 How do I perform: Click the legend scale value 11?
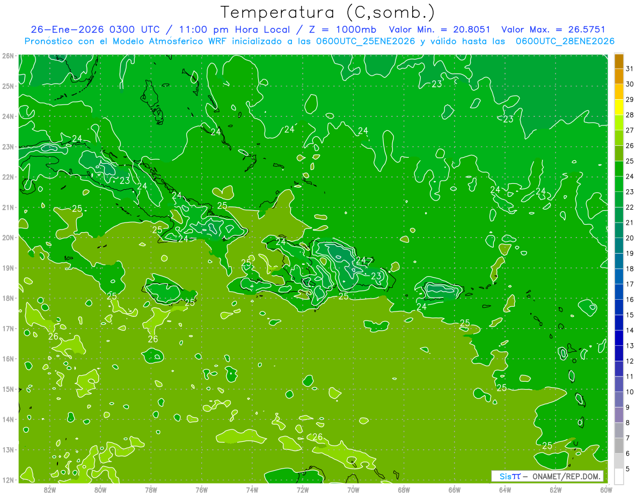pos(630,376)
